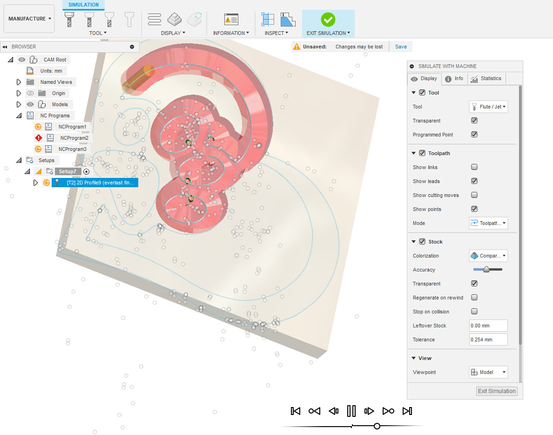553x435 pixels.
Task: Step to next operation in playback
Action: [x=388, y=411]
